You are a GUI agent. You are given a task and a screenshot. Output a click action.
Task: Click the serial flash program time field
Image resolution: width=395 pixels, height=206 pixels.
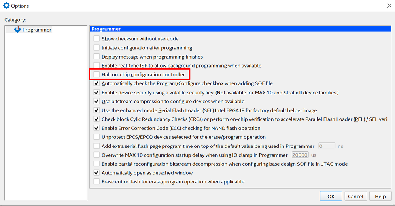pyautogui.click(x=327, y=146)
